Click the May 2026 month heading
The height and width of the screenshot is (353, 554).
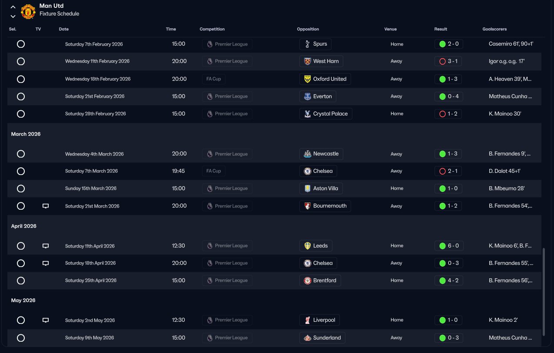[23, 300]
